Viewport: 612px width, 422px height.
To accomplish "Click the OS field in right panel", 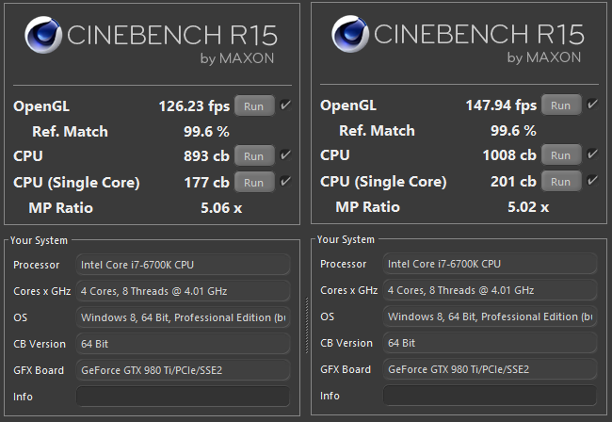I will click(490, 316).
